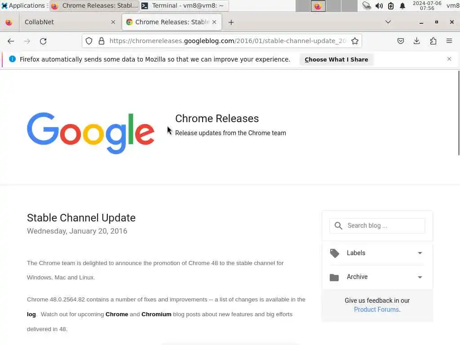Open Firefox View pinned tab
460x345 pixels.
pos(9,22)
